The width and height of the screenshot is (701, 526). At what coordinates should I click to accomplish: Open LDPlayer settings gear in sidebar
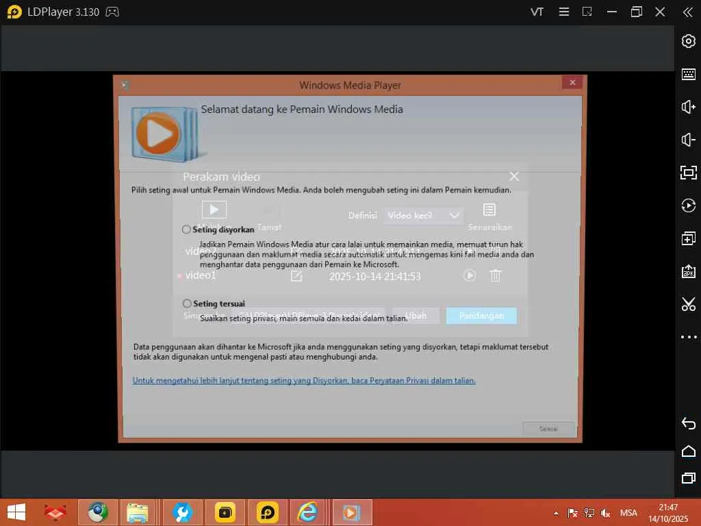click(x=688, y=41)
